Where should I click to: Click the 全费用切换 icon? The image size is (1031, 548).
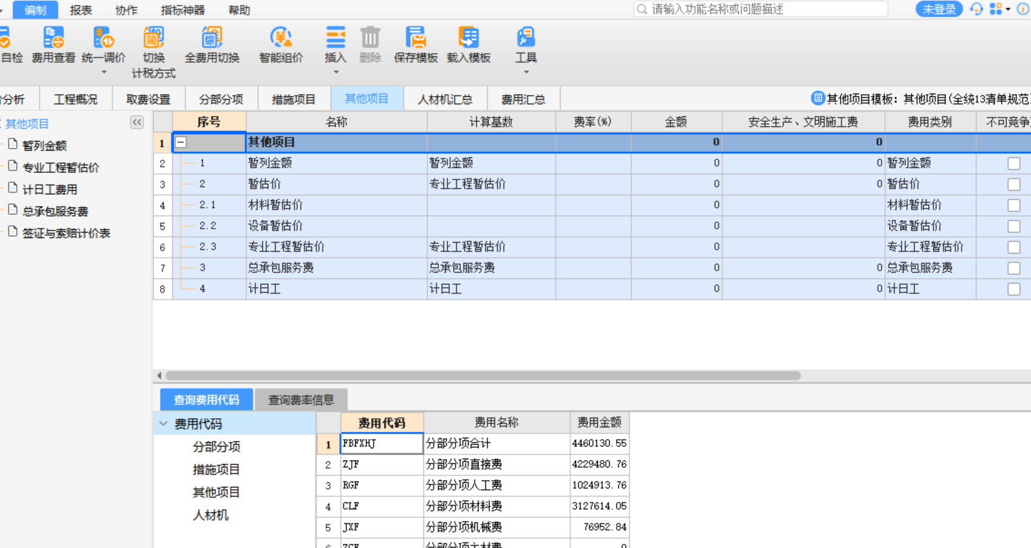212,38
